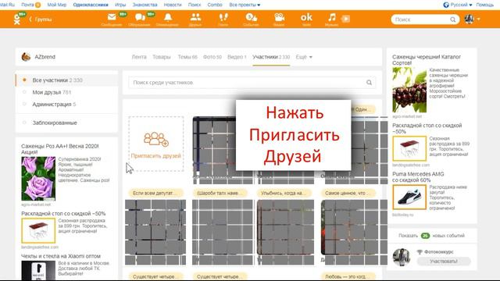Switch to Участники tab
500x281 pixels.
coord(271,57)
